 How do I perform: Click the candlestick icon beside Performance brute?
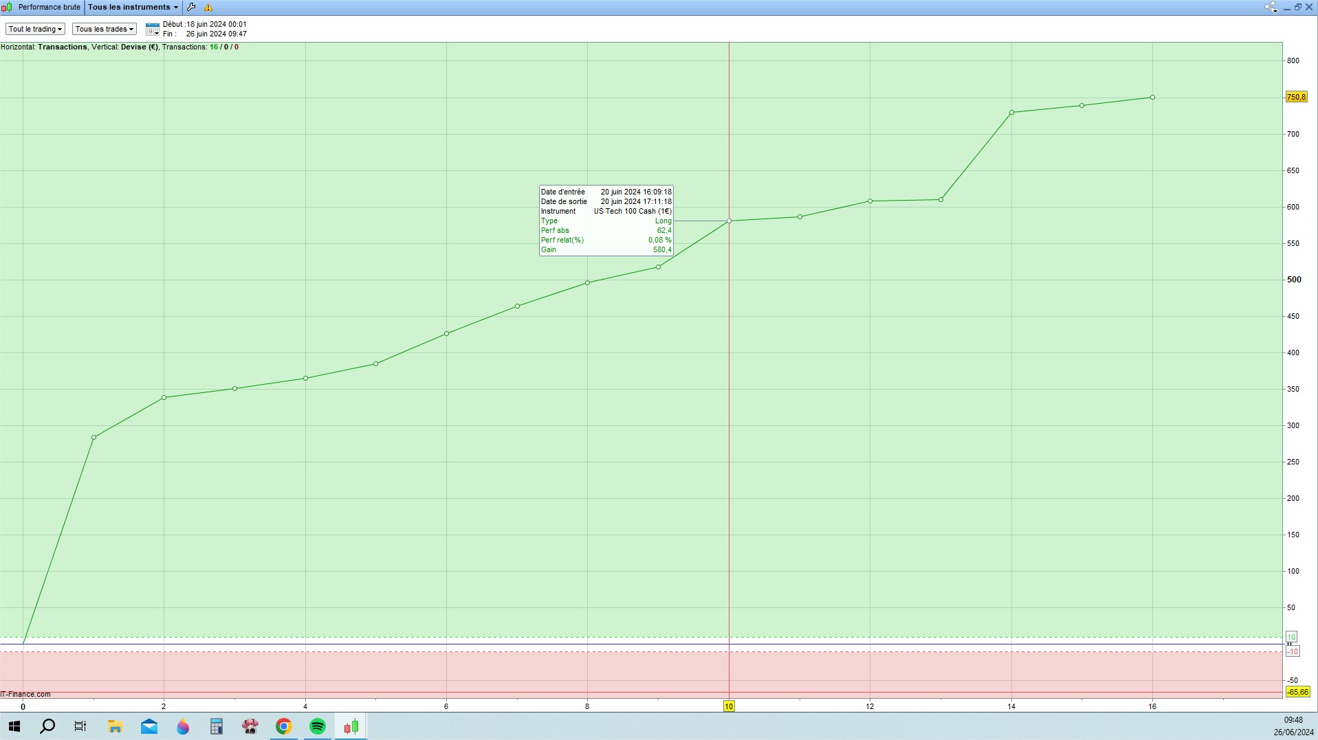[x=7, y=7]
